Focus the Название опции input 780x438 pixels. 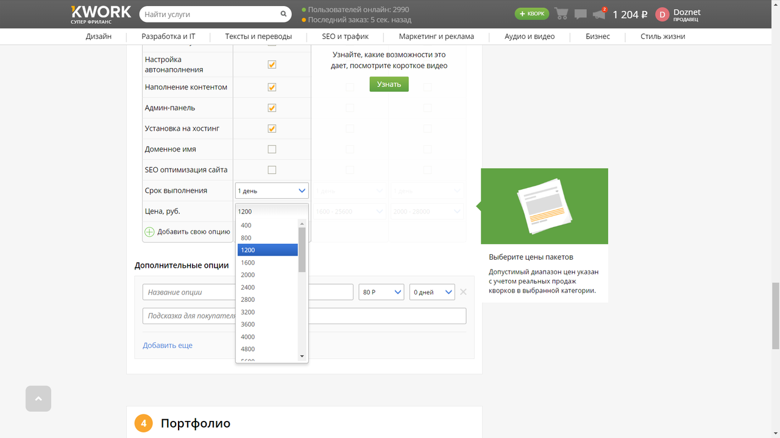248,292
